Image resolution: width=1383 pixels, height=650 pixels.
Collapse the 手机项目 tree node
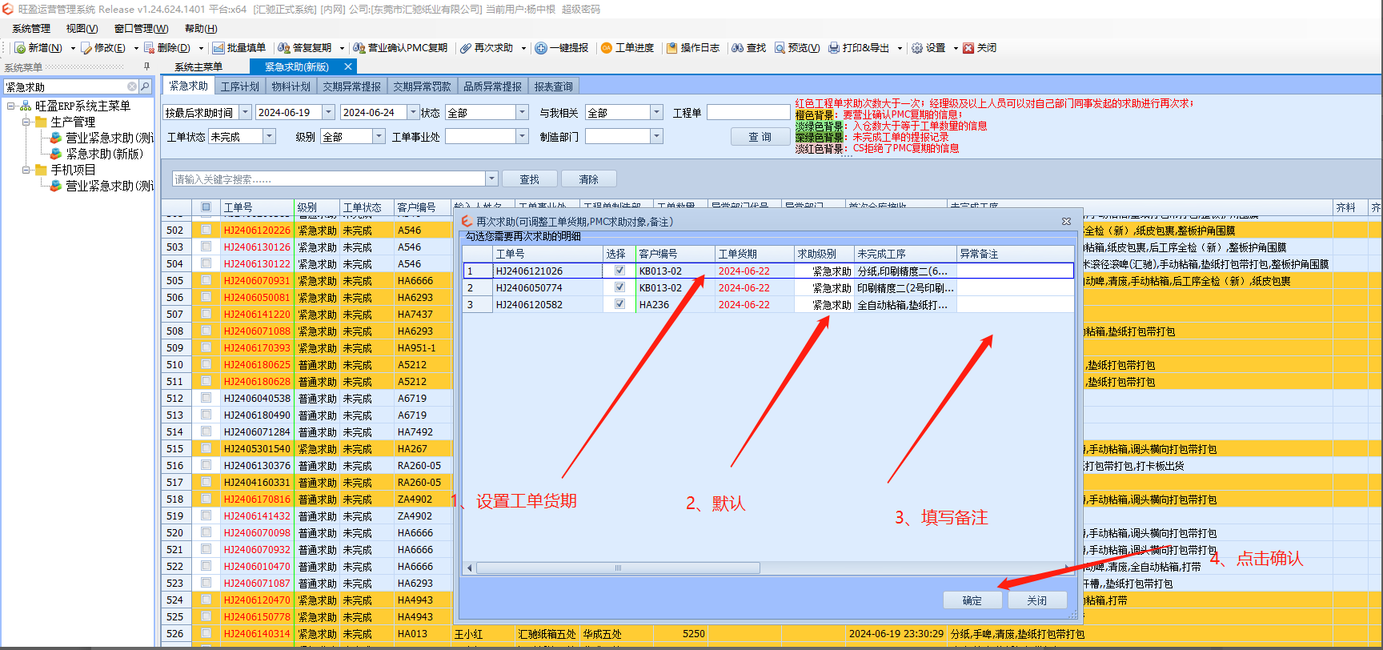point(26,170)
